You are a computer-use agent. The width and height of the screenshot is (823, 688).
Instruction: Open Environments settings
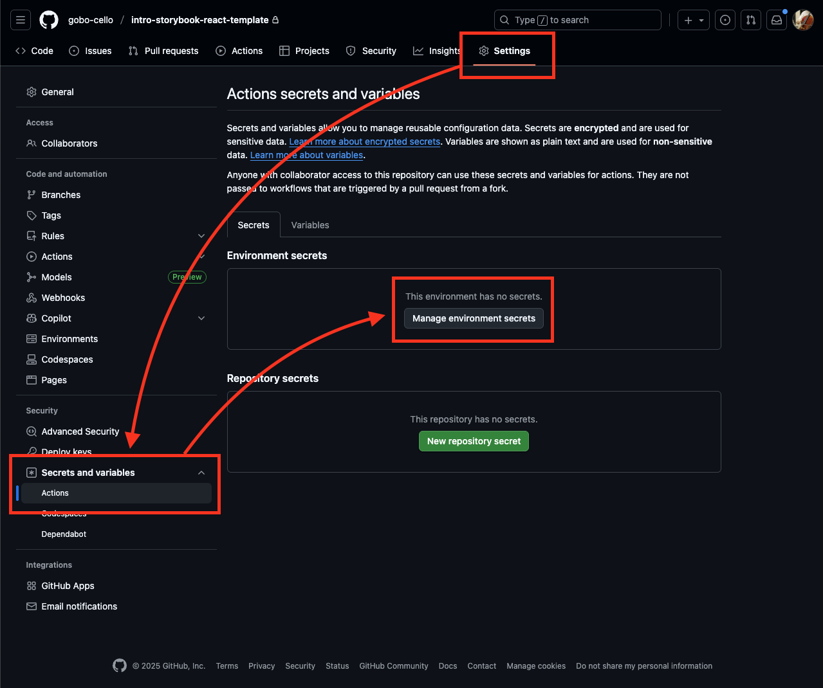116,339
